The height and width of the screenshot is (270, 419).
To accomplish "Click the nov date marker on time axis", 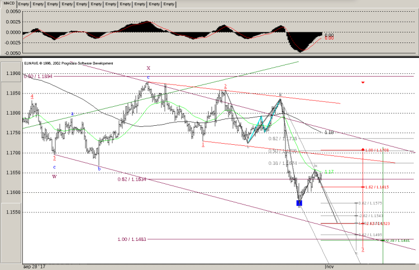I will 330,267.
